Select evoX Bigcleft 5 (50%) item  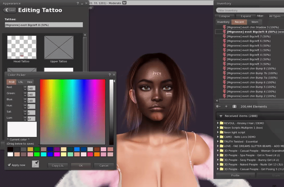[248, 45]
